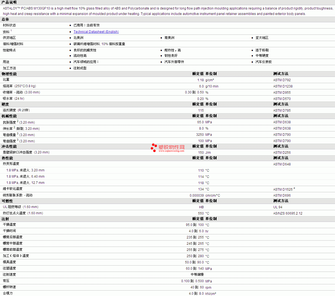Select the "吸水率 (24 hr)" row label
Viewport: 335px width, 296px height.
(x=14, y=99)
